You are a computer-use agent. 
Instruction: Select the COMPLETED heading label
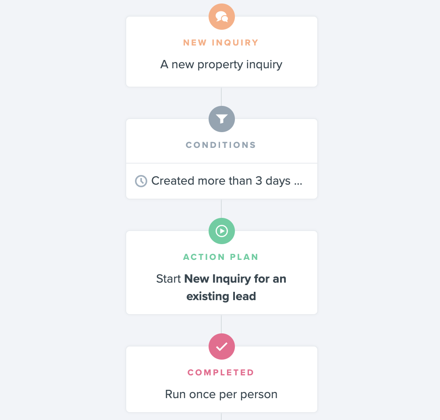(x=221, y=372)
